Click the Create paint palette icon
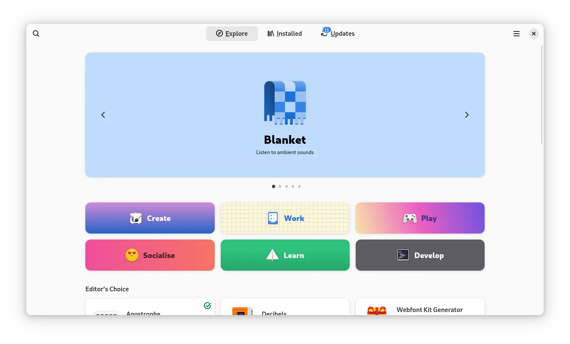The image size is (570, 344). click(x=136, y=218)
